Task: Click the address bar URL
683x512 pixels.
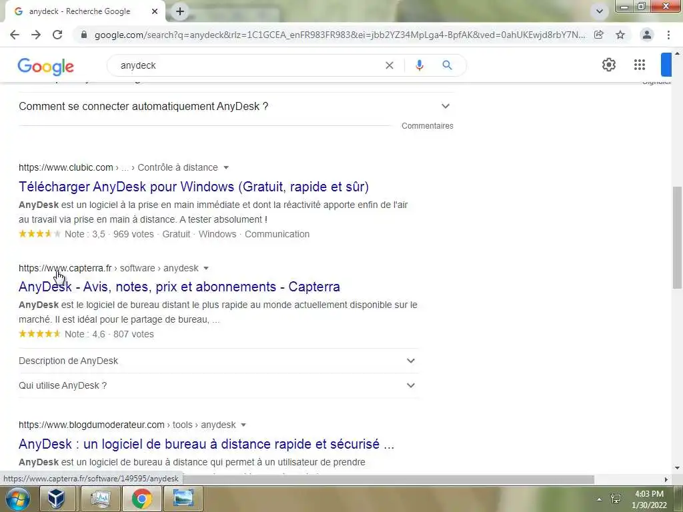Action: (339, 35)
